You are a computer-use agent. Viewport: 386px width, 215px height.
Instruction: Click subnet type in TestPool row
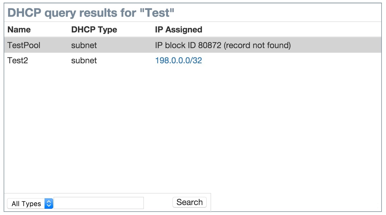[x=84, y=45]
